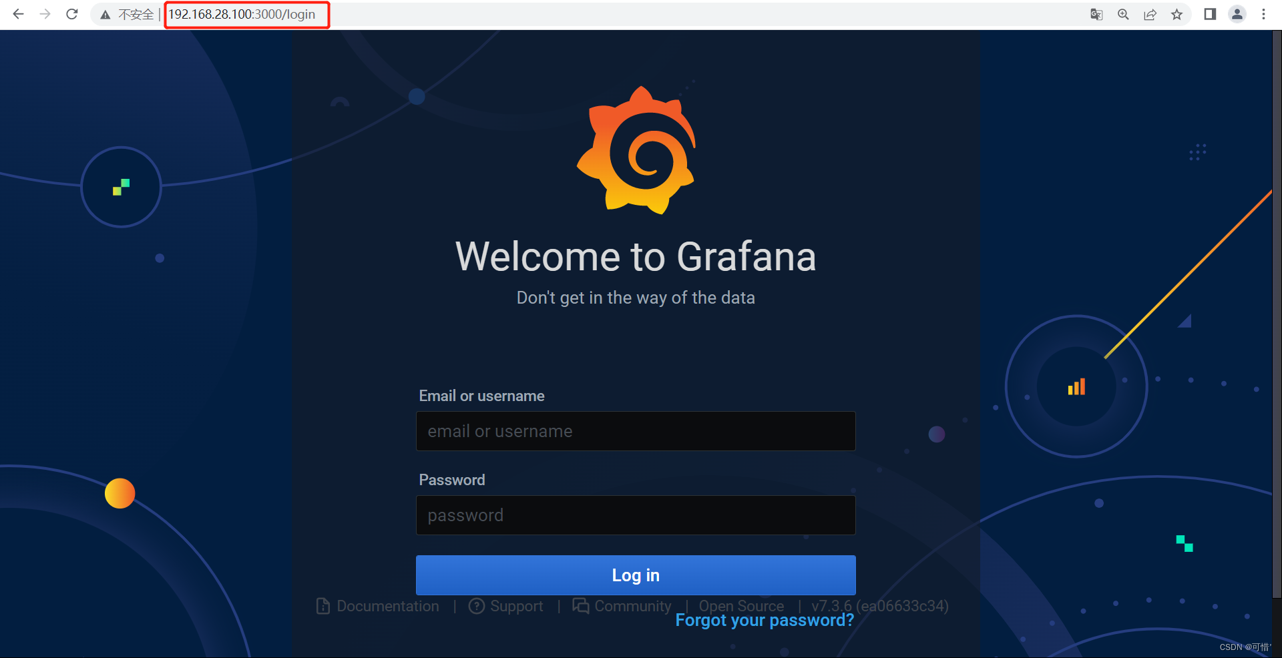Bookmark this page with the star icon

tap(1177, 14)
